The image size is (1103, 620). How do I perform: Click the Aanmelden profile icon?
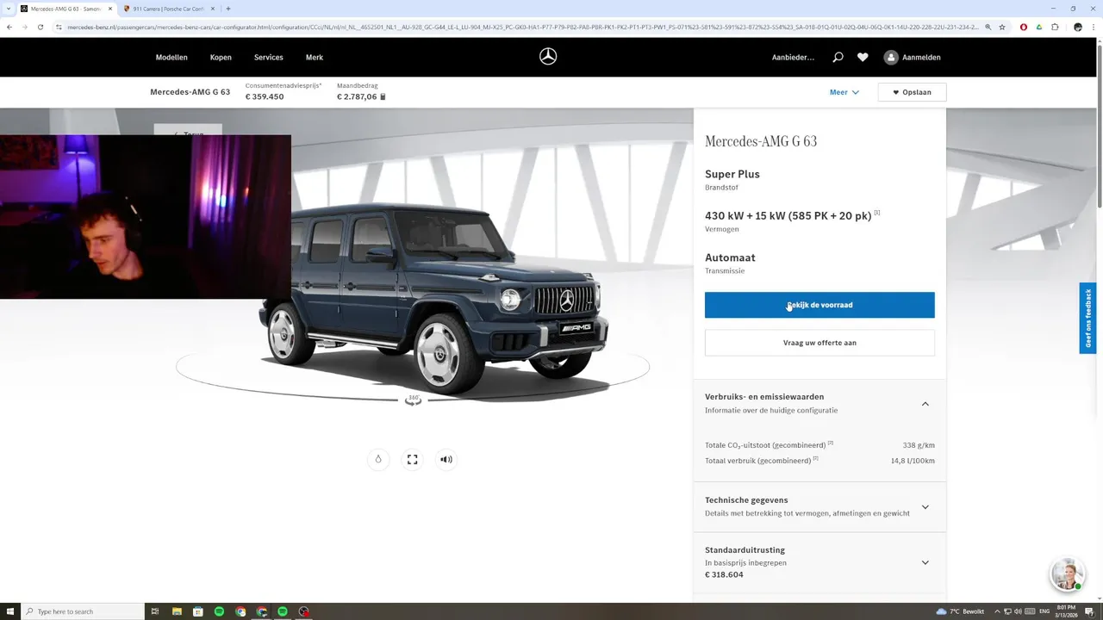(891, 58)
